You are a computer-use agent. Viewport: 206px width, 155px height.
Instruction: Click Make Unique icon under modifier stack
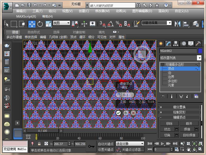(x=181, y=96)
